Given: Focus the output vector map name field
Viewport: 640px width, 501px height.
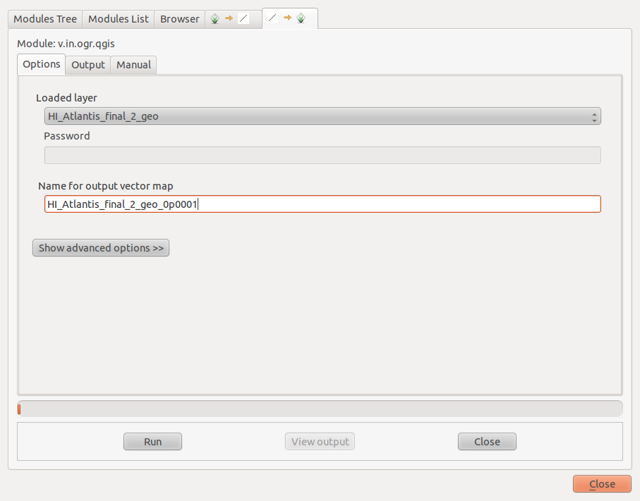Looking at the screenshot, I should 322,204.
